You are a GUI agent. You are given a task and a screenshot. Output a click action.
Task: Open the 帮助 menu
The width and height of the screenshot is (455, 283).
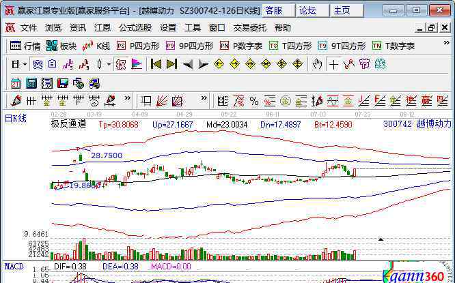(x=283, y=28)
